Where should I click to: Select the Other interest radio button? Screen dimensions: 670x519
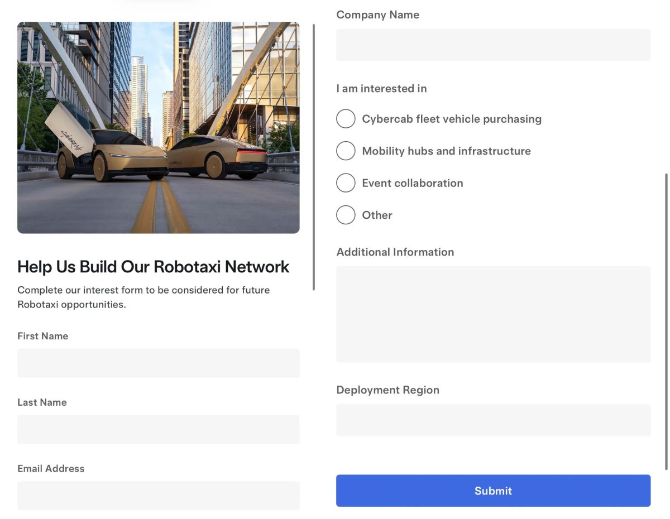pos(346,215)
